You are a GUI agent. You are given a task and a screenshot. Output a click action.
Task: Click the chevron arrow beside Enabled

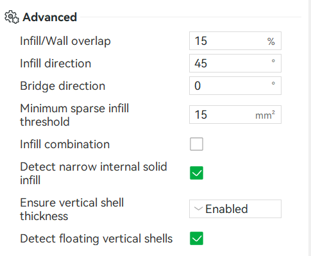(198, 209)
